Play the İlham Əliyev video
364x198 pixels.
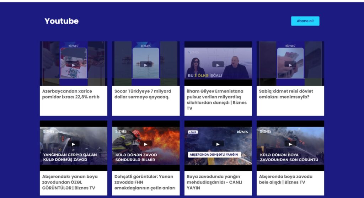(x=218, y=64)
